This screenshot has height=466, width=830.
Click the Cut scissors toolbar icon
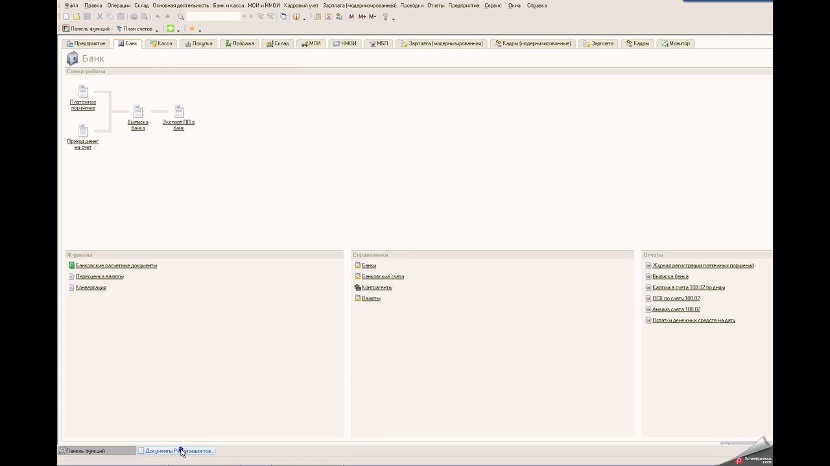pos(100,16)
